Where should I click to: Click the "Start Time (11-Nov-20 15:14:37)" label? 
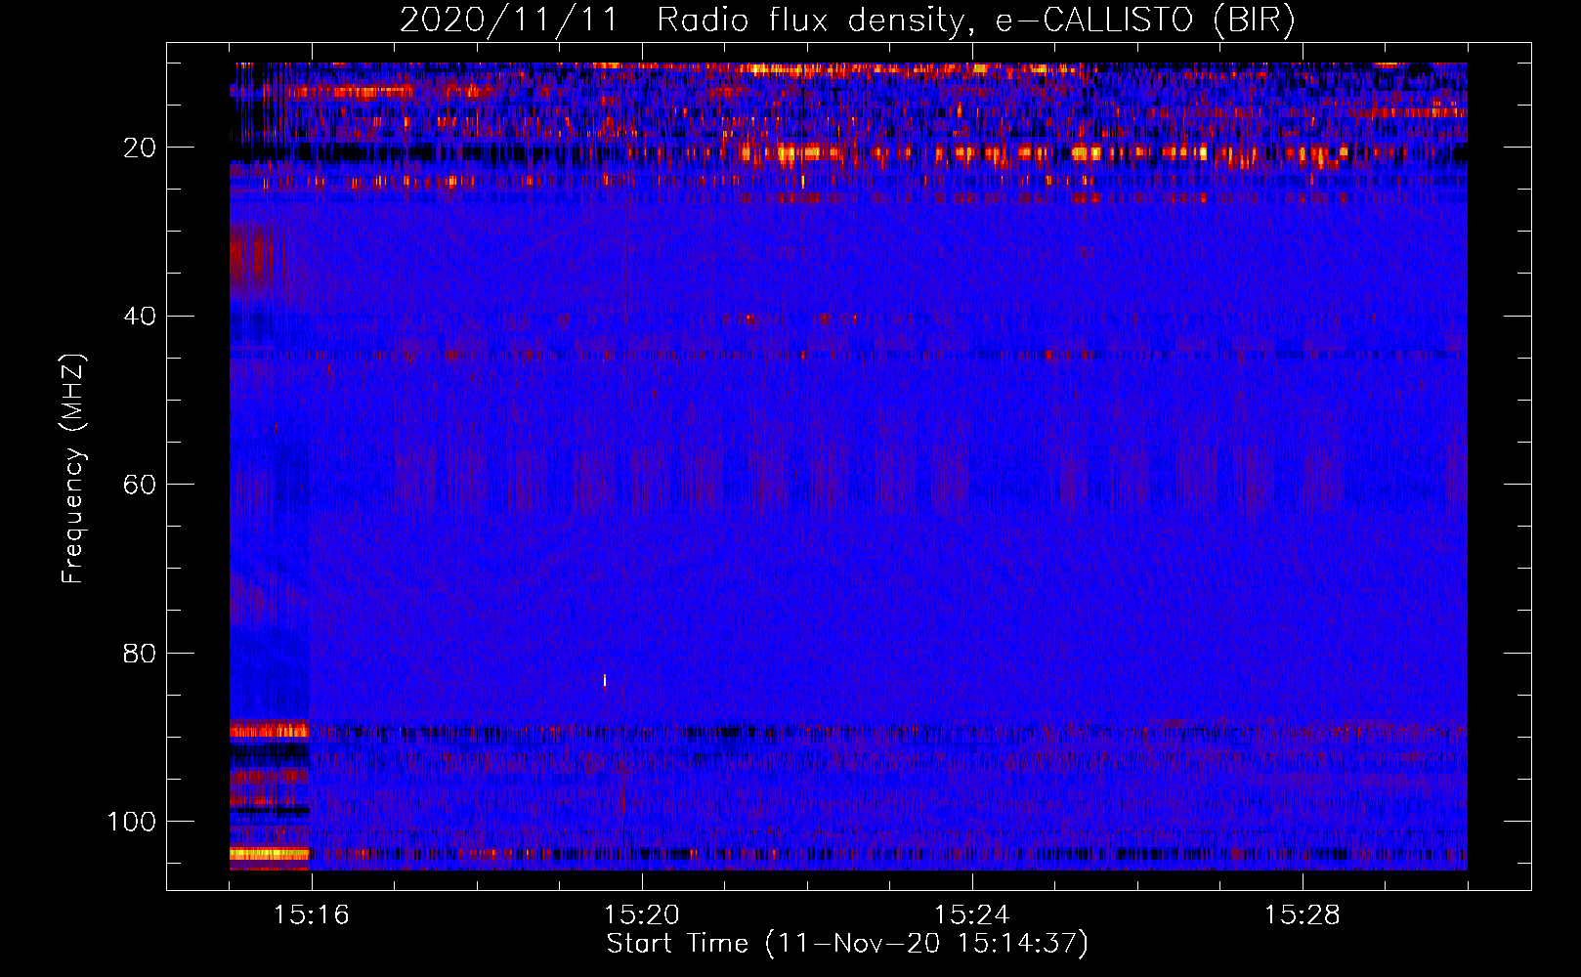pyautogui.click(x=847, y=944)
